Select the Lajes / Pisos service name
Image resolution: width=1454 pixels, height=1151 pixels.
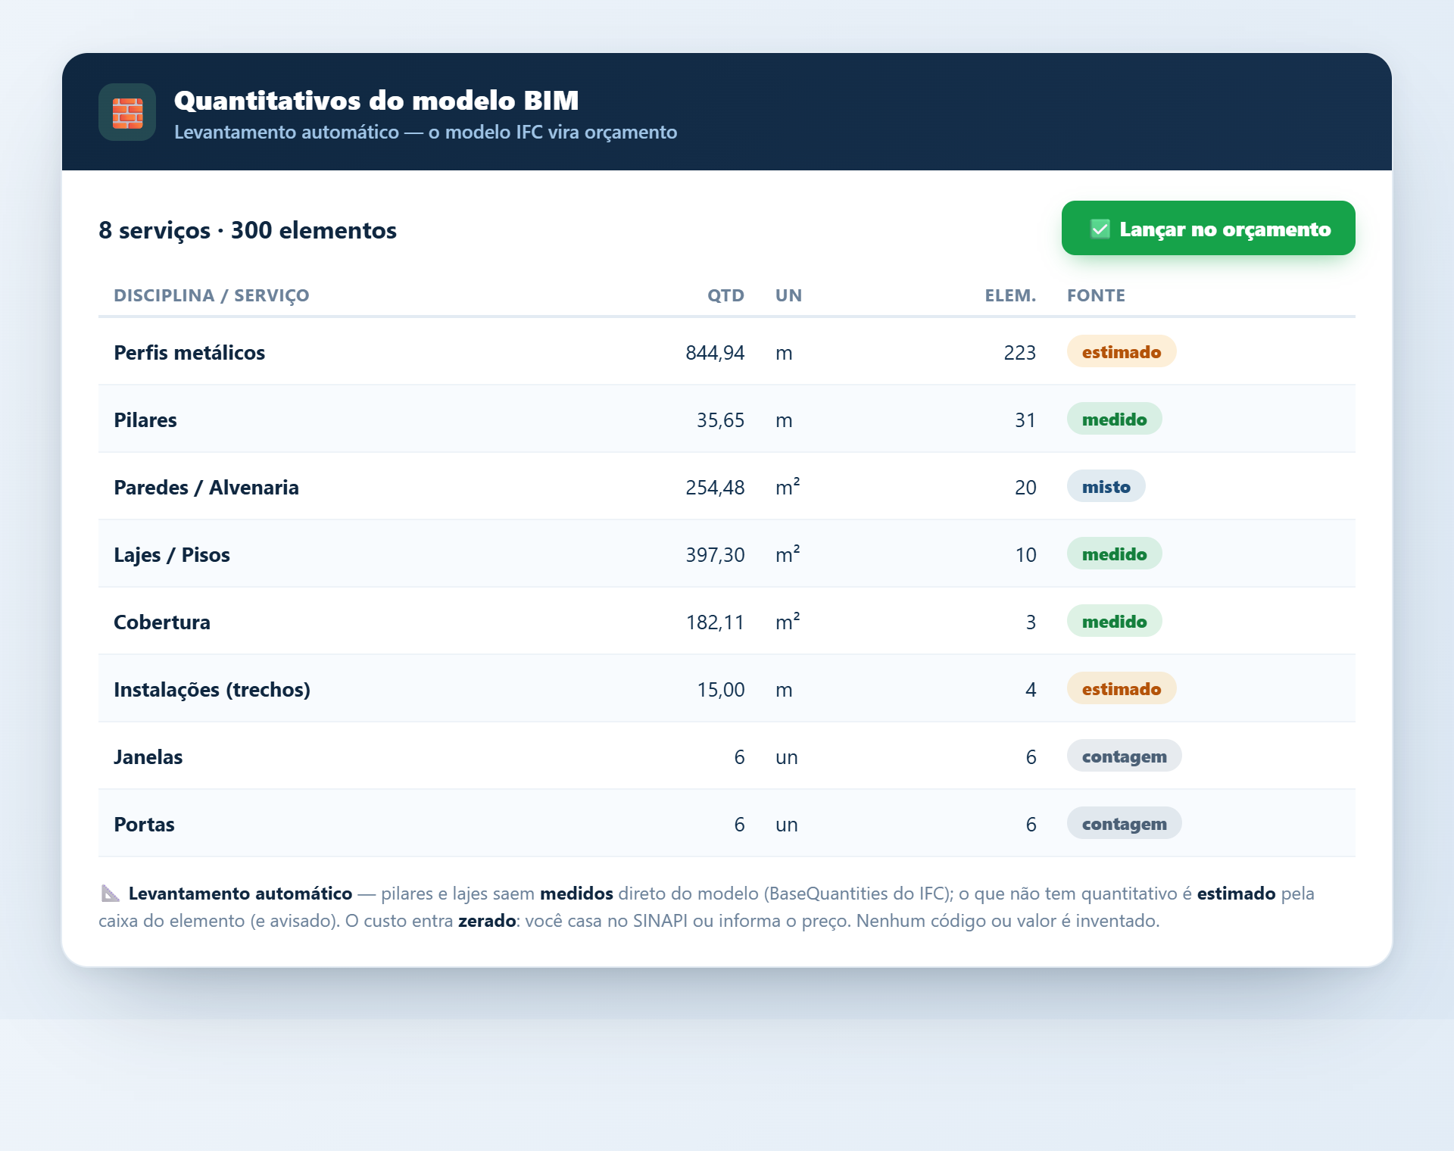coord(172,554)
